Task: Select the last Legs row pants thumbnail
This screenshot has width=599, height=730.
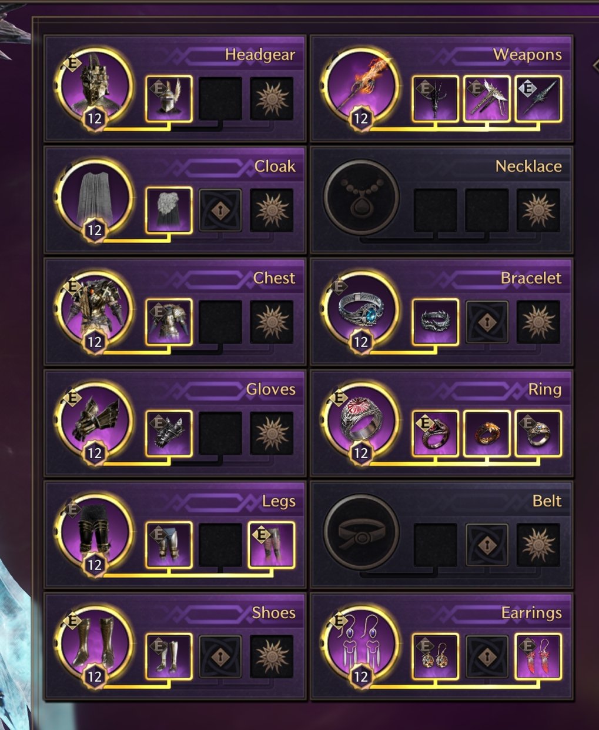Action: click(x=272, y=545)
